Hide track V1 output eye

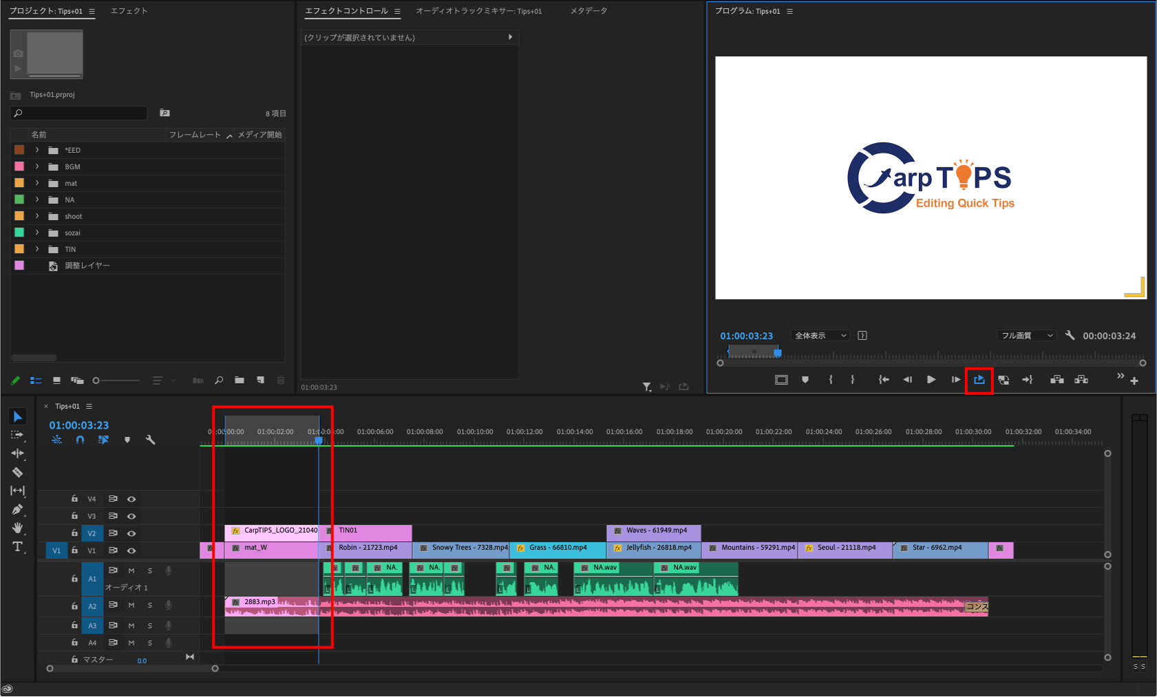click(x=131, y=550)
